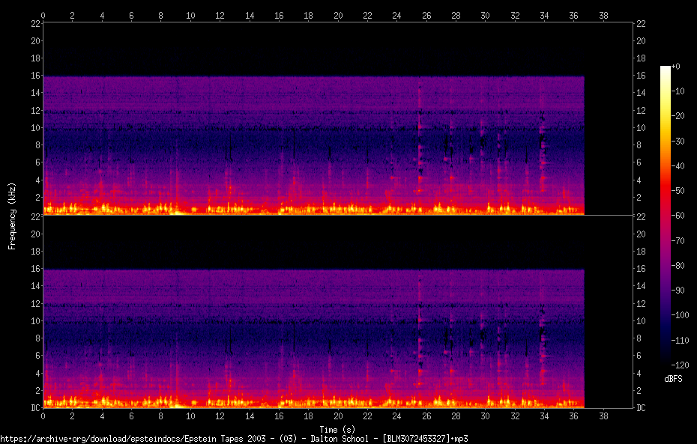
Task: Click the DC label at bottom left
Action: [x=34, y=408]
